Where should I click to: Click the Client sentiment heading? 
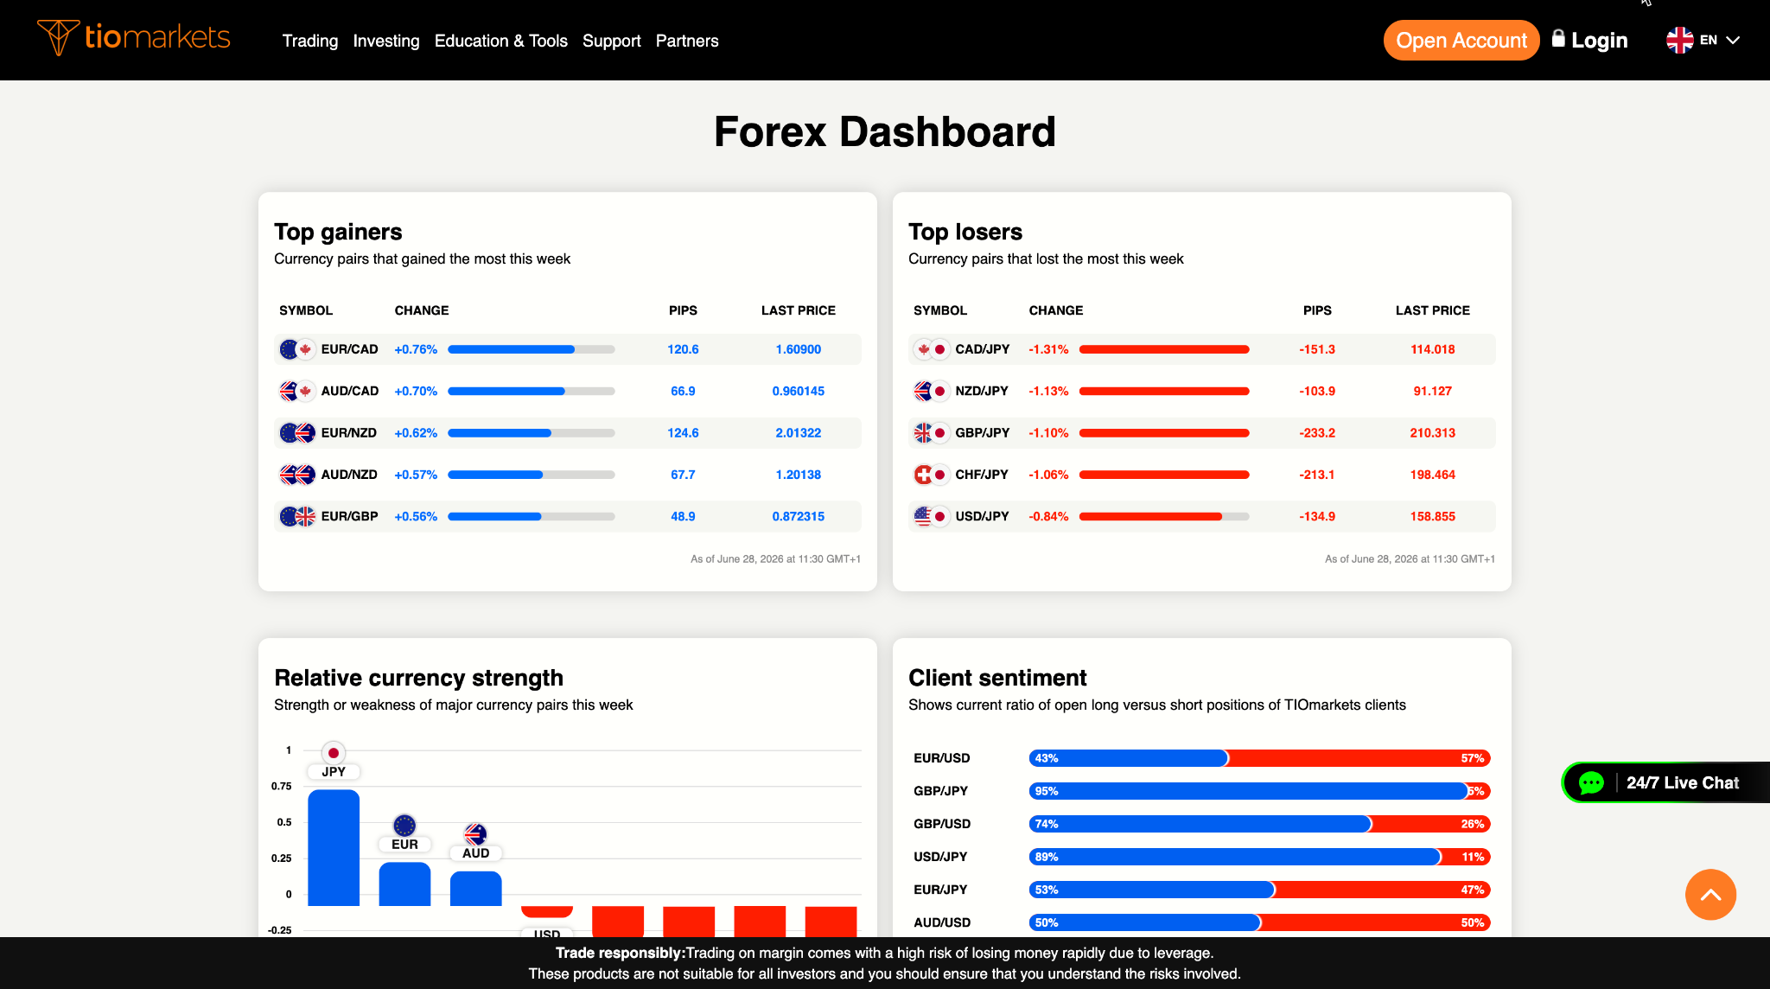pos(997,678)
